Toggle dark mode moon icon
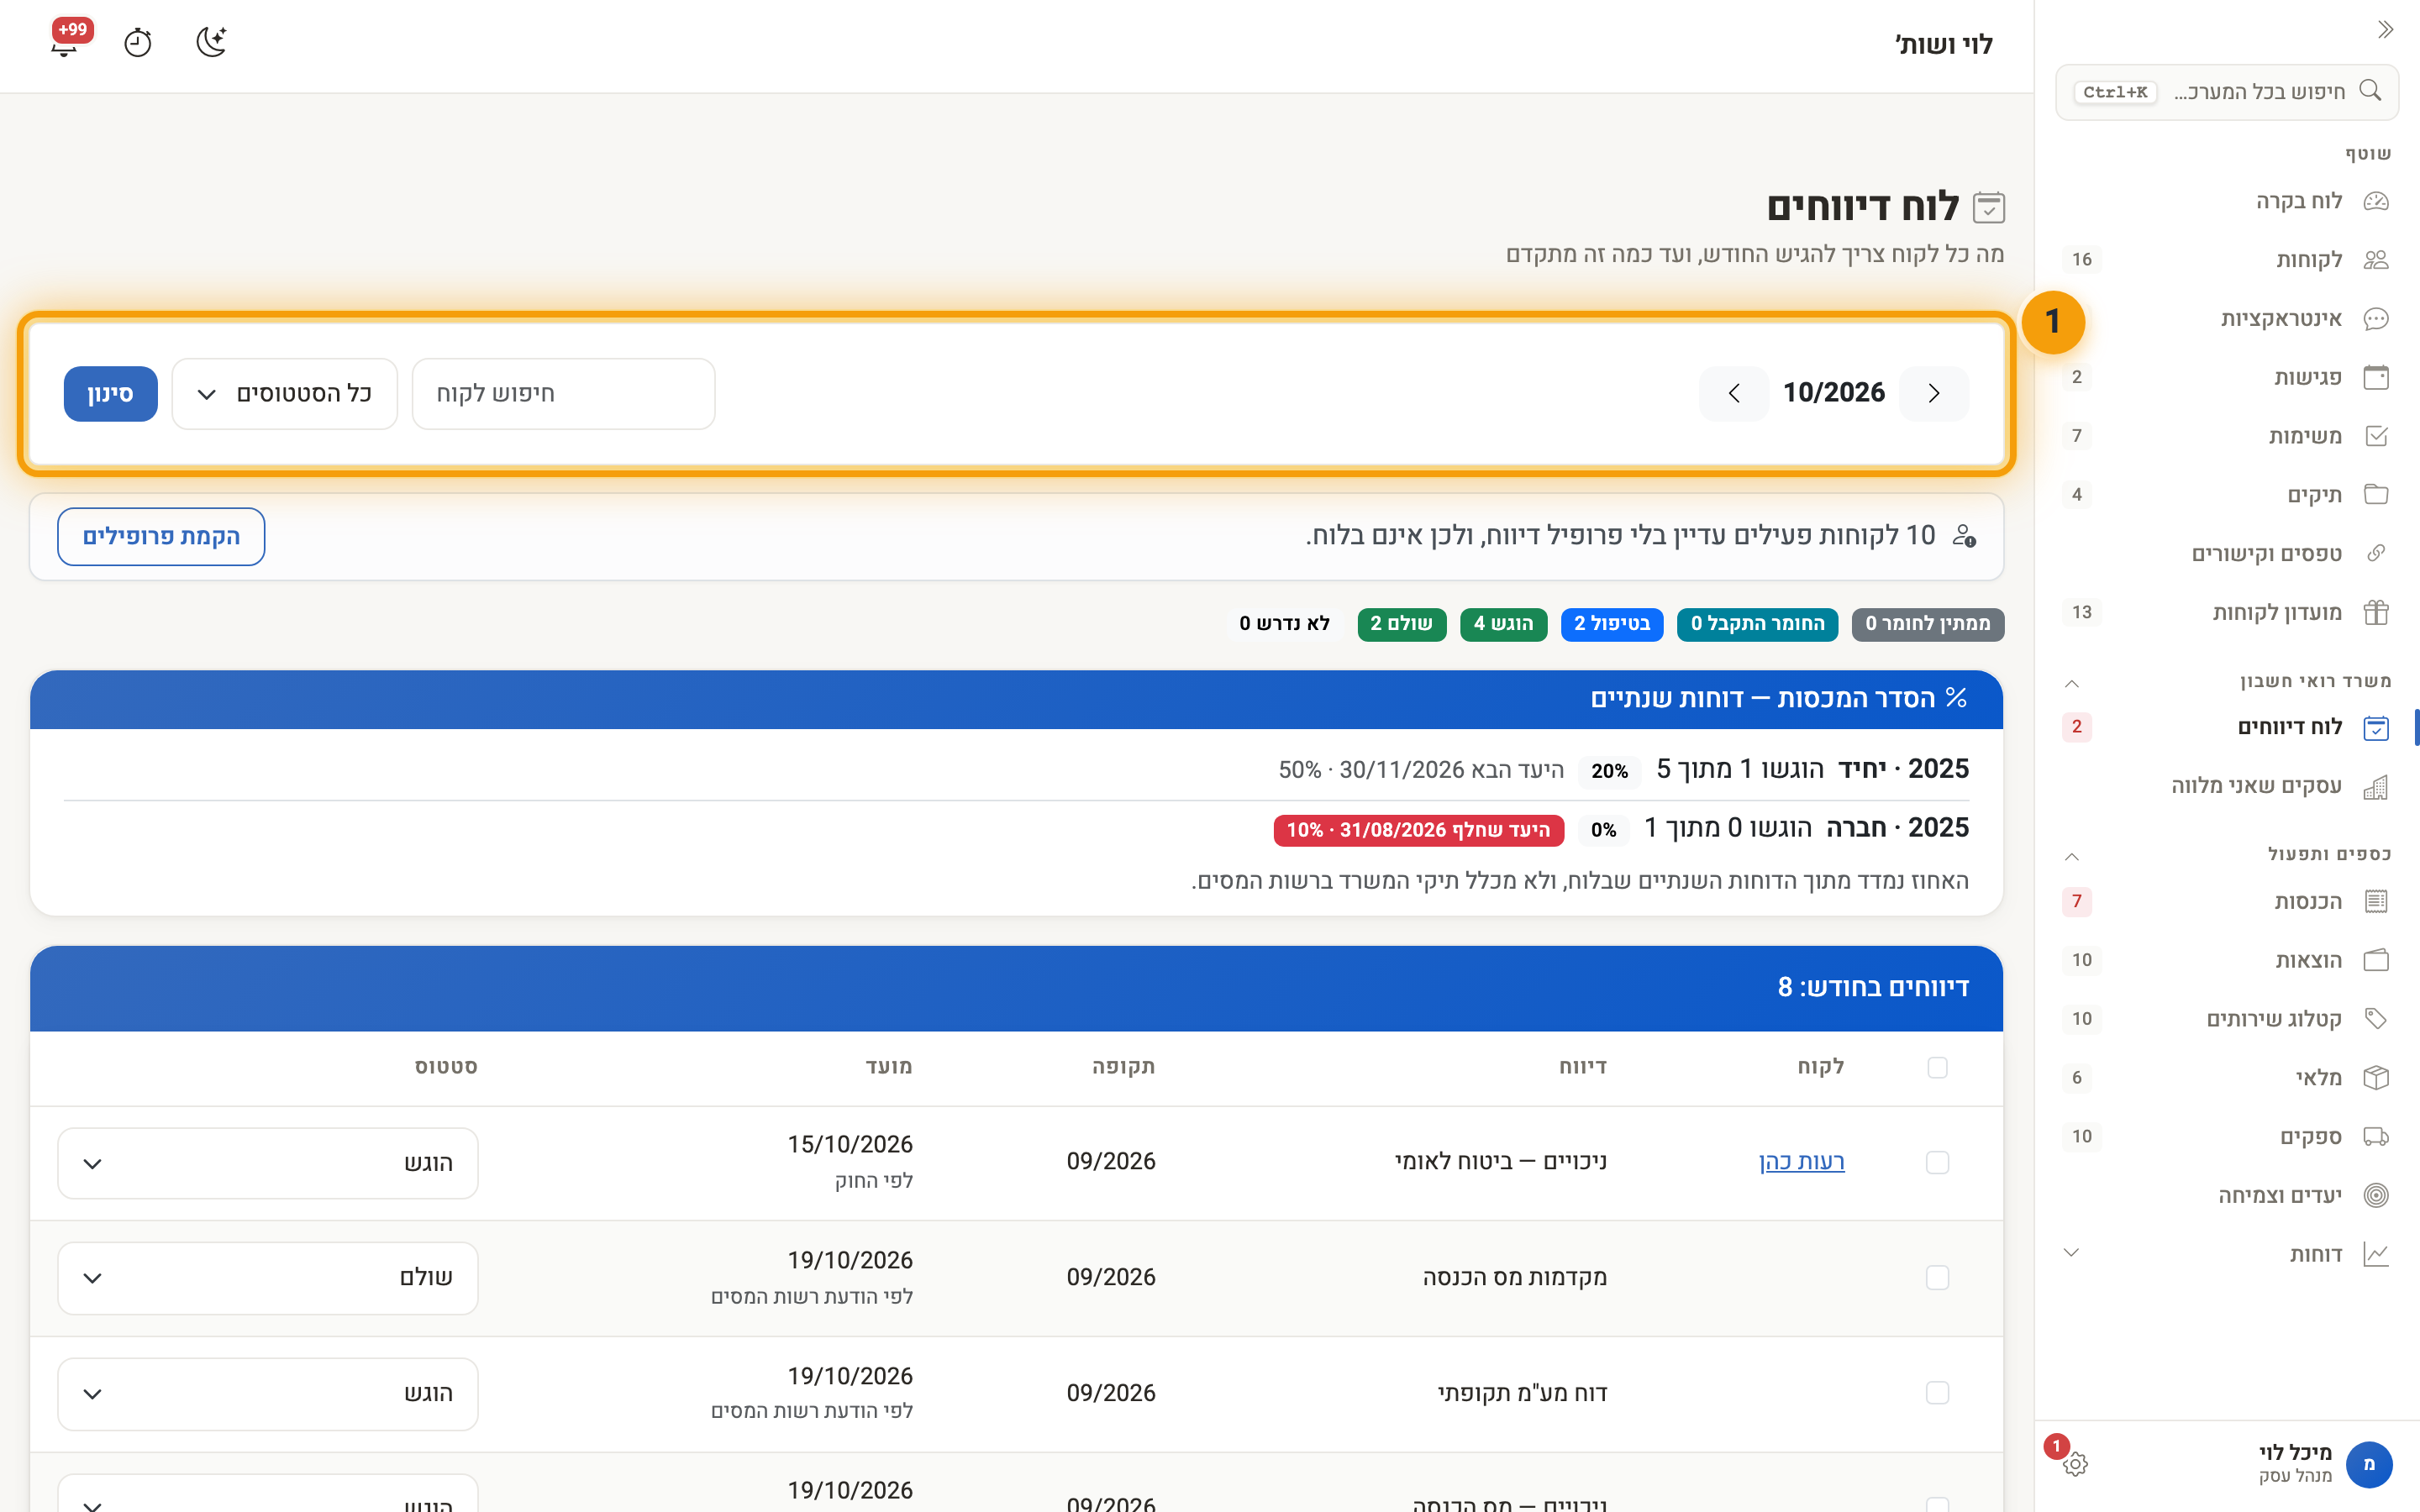This screenshot has height=1512, width=2420. point(211,43)
